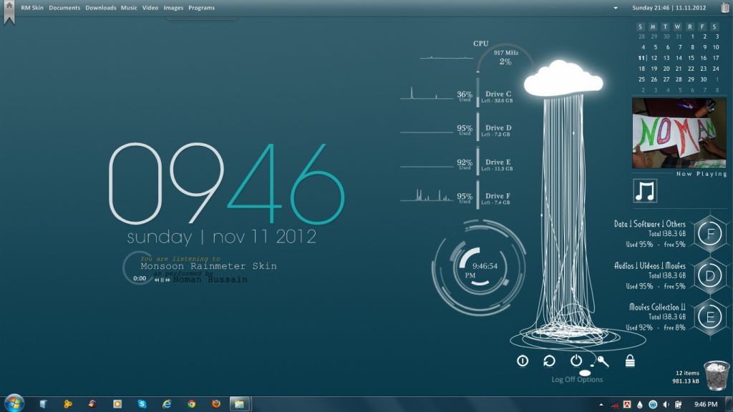Open the orange media player taskbar icon
The width and height of the screenshot is (733, 412).
[117, 404]
